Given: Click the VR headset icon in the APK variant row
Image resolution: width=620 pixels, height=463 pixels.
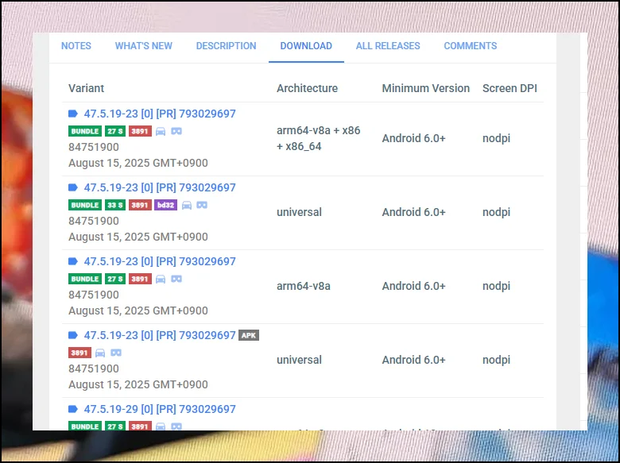Looking at the screenshot, I should point(116,353).
